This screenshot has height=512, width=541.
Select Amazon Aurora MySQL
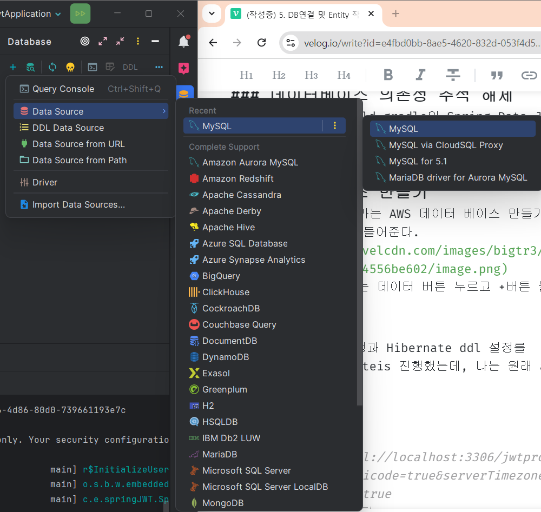[265, 162]
